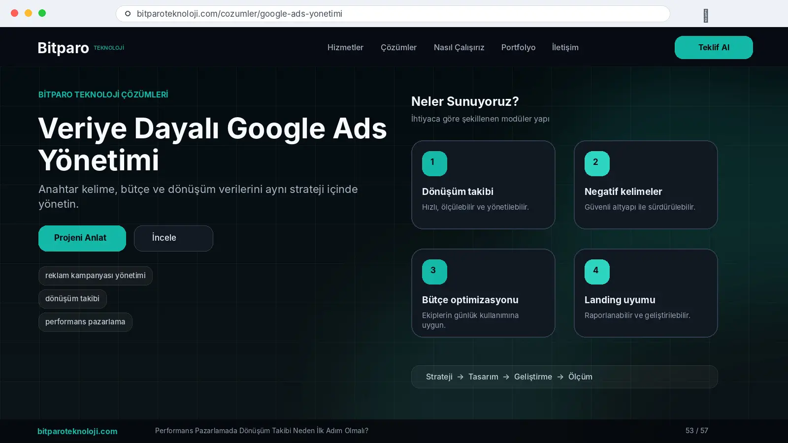Click the Anahtar kelime, bütçe description paragraph

coord(198,196)
